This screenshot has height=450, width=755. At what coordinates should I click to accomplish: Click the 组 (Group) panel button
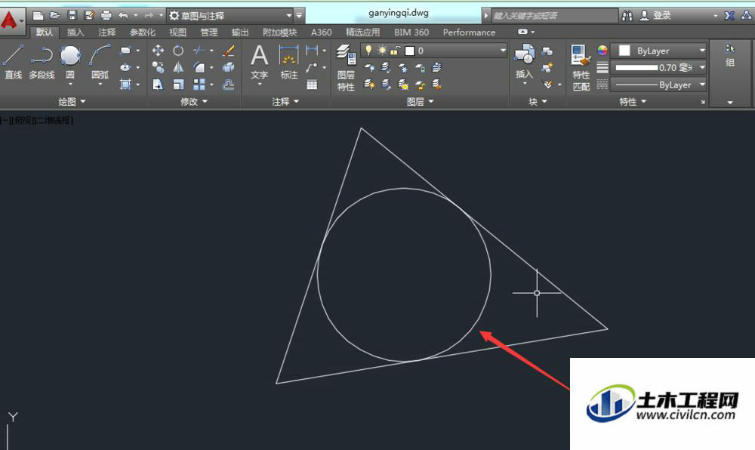coord(730,56)
